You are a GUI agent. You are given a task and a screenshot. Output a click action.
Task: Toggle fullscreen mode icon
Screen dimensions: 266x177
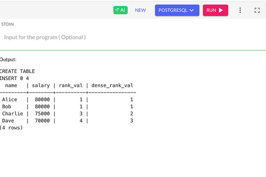tap(257, 10)
